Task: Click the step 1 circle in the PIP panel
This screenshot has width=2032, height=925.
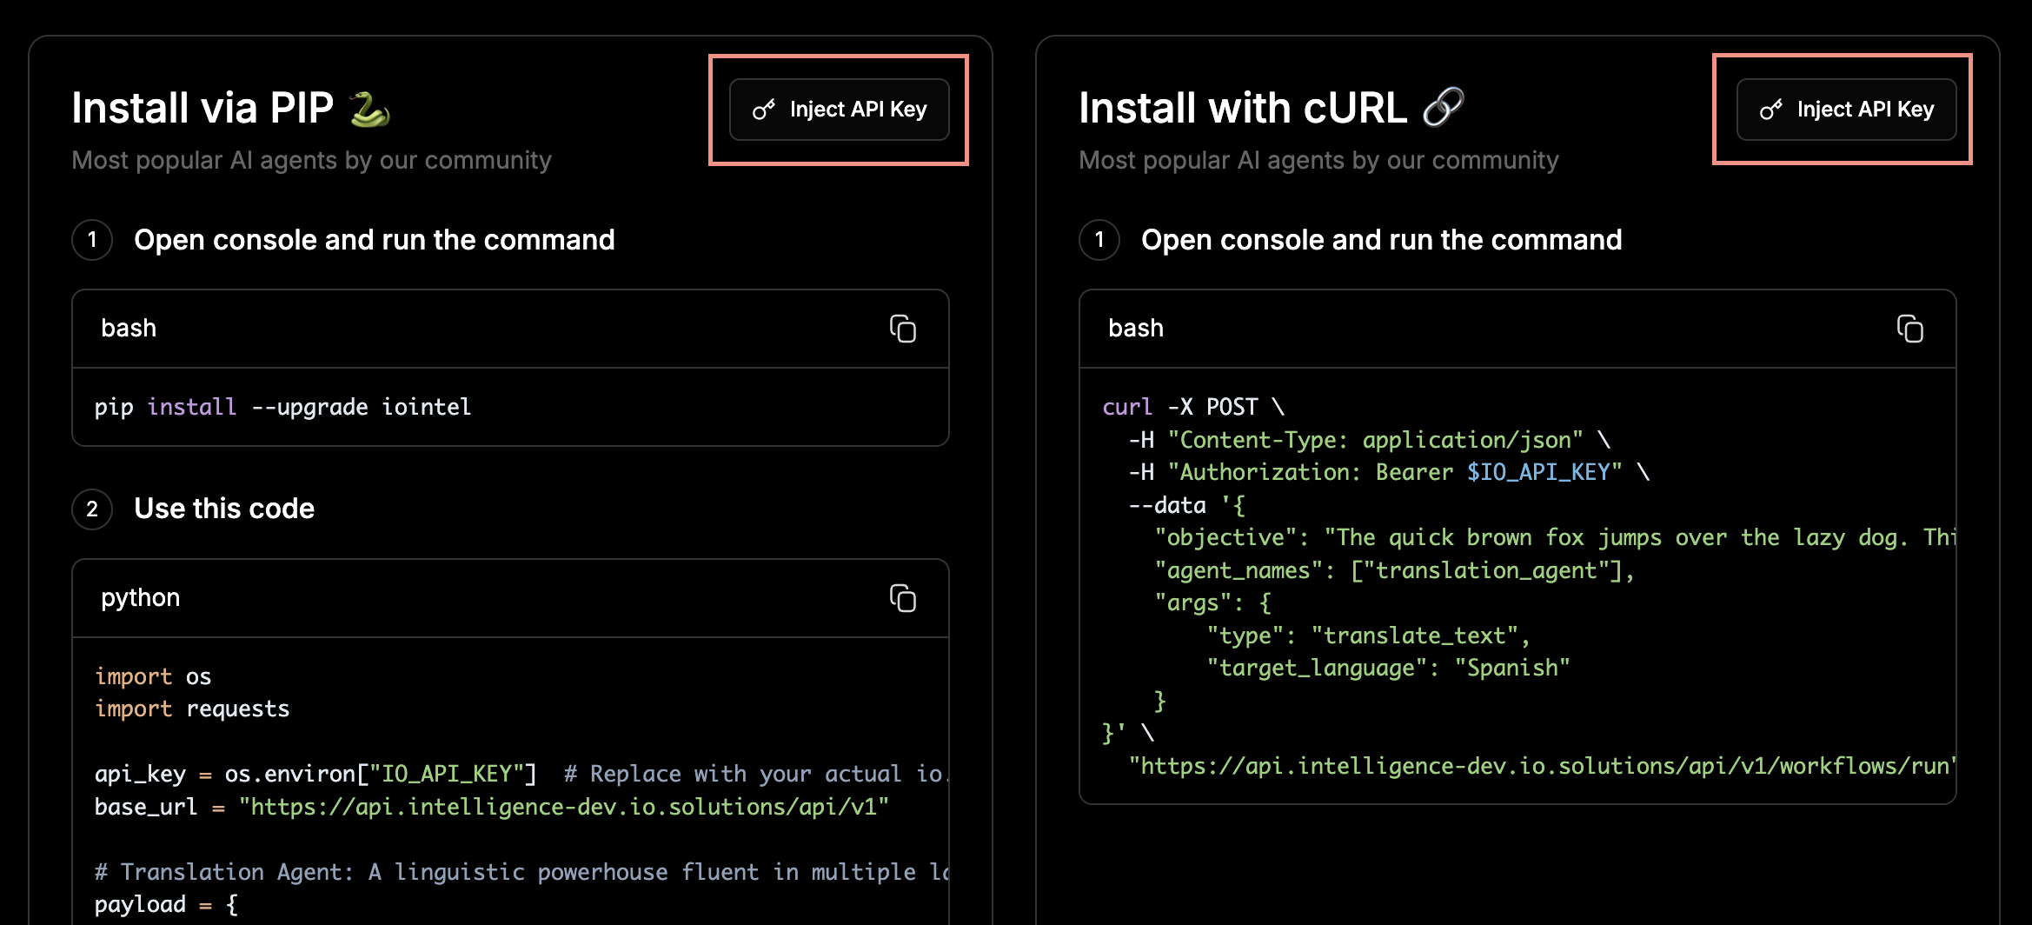Action: (91, 241)
